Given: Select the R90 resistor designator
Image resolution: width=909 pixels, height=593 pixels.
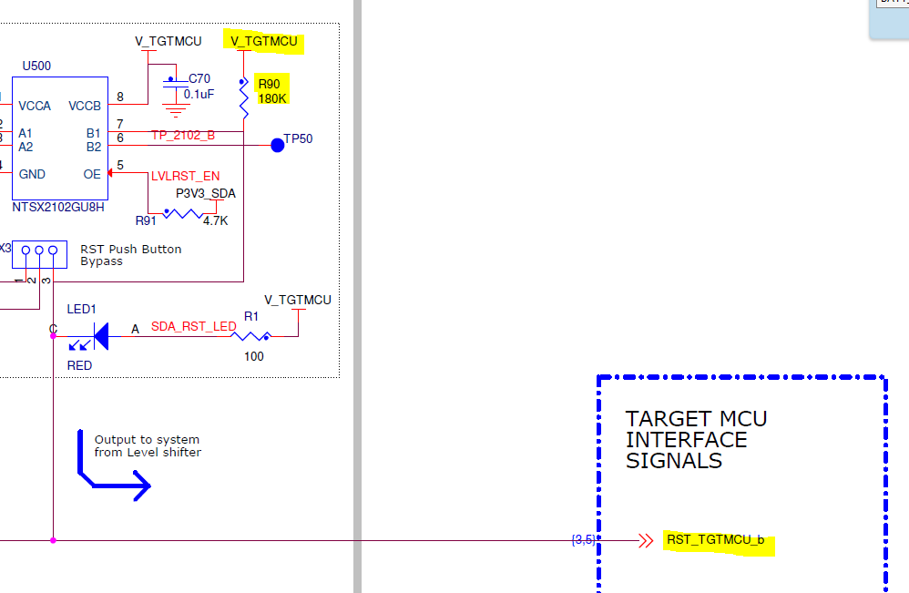Looking at the screenshot, I should [x=269, y=84].
